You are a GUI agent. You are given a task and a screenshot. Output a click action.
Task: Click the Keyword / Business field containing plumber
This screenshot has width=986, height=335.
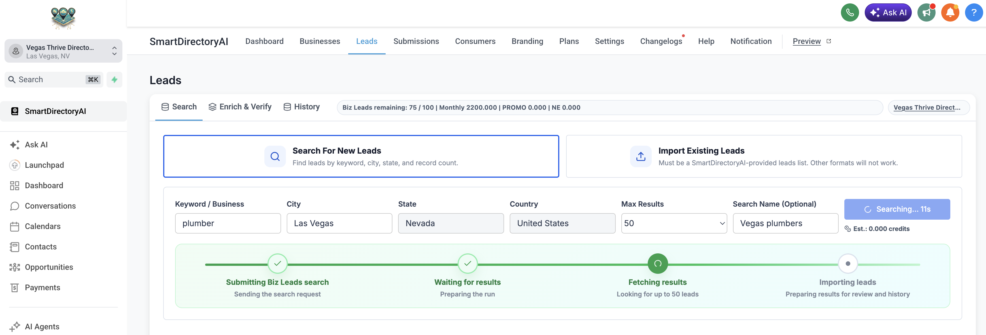point(228,223)
